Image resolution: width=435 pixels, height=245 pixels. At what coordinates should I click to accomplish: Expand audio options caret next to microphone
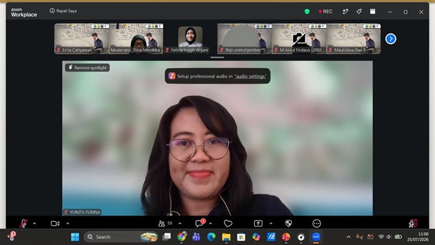(x=35, y=223)
